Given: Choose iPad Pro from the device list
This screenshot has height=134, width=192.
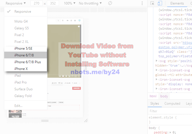Looking at the screenshot, I should (26, 82).
